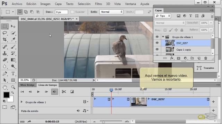Open the layer filter Tipo dropdown
This screenshot has width=222, height=124.
click(x=163, y=16)
